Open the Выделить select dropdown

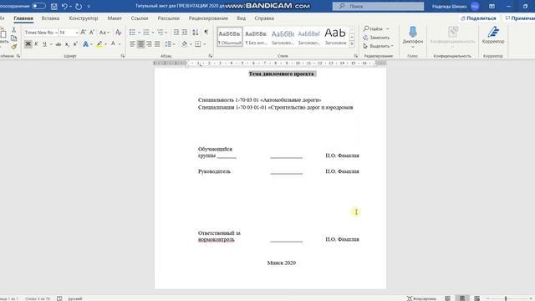click(x=378, y=46)
